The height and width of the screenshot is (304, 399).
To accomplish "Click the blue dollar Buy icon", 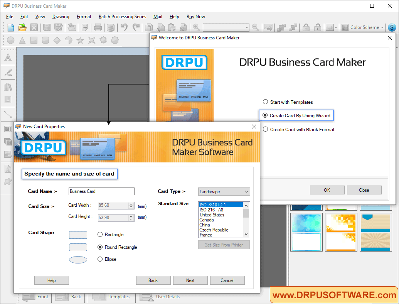I will pos(392,27).
